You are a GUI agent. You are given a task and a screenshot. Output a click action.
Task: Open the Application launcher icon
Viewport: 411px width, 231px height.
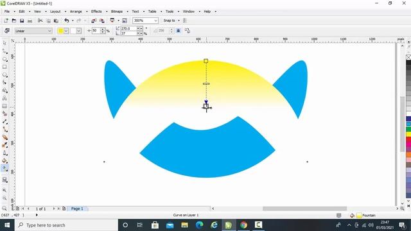point(112,21)
